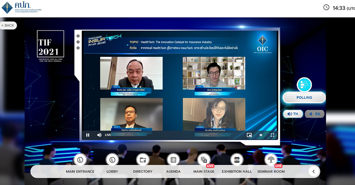Open video player settings gear

[x=261, y=135]
